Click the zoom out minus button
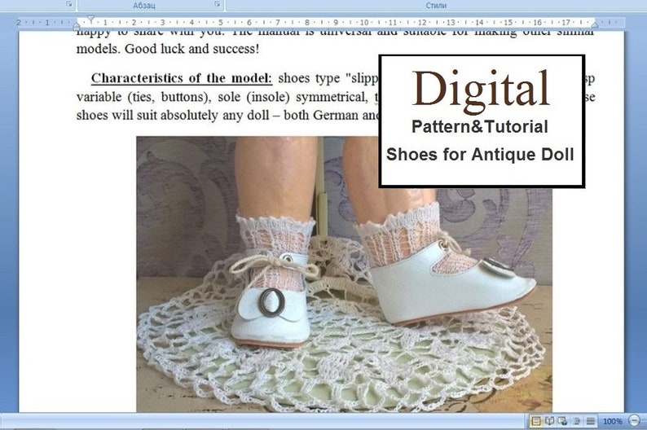This screenshot has width=647, height=430. pos(635,421)
